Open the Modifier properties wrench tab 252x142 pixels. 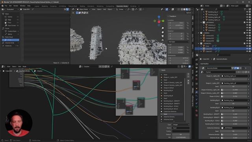(x=197, y=92)
